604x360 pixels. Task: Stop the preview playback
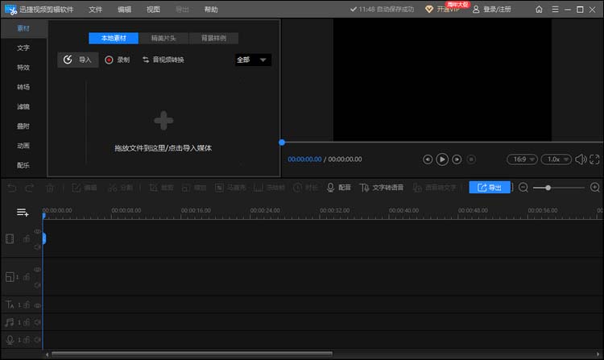[x=471, y=159]
